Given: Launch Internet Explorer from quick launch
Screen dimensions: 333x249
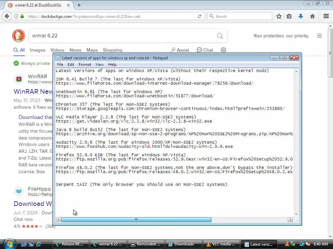Looking at the screenshot, I should tap(39, 244).
